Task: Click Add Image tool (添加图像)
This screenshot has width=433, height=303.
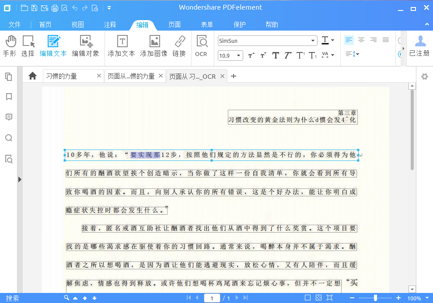Action: tap(154, 46)
